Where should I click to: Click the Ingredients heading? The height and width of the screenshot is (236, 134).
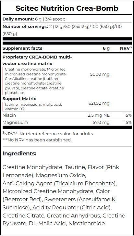19,154
